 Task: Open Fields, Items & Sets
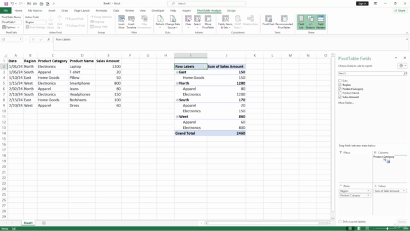225,22
